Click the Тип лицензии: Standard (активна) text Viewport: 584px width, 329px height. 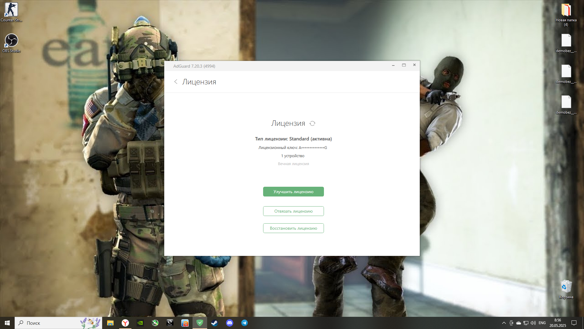(x=293, y=139)
